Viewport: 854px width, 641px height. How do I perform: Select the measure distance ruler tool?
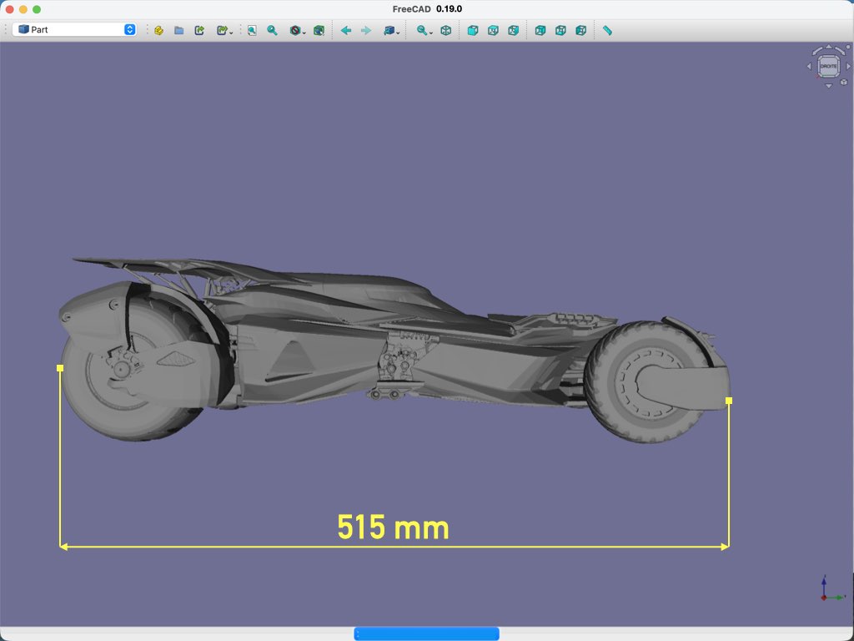607,30
